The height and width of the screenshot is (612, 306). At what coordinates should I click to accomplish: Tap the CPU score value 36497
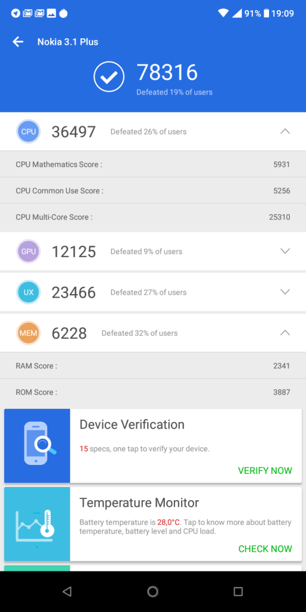(x=74, y=132)
